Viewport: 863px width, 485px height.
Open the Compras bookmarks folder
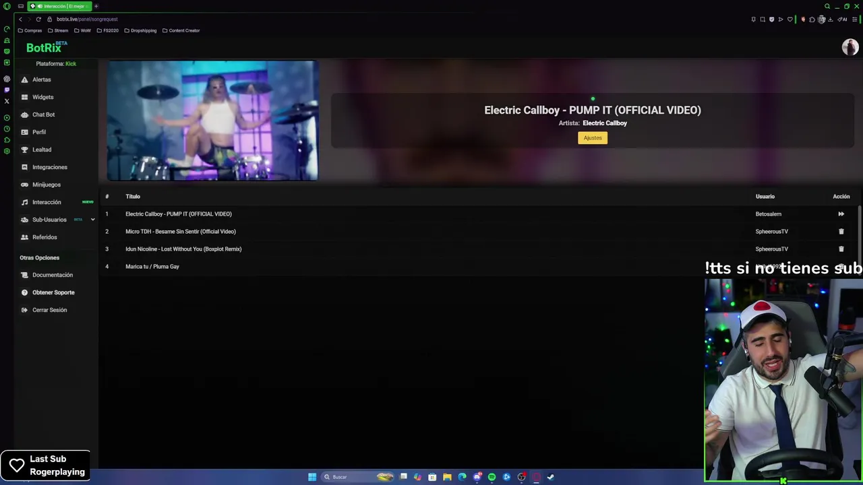point(30,30)
